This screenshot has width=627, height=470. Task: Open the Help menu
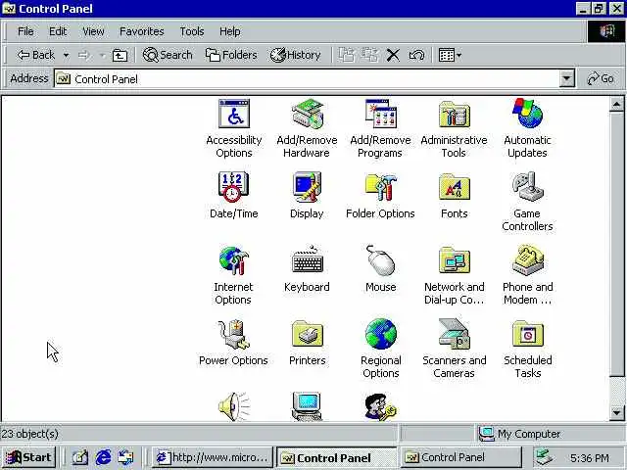(x=230, y=31)
